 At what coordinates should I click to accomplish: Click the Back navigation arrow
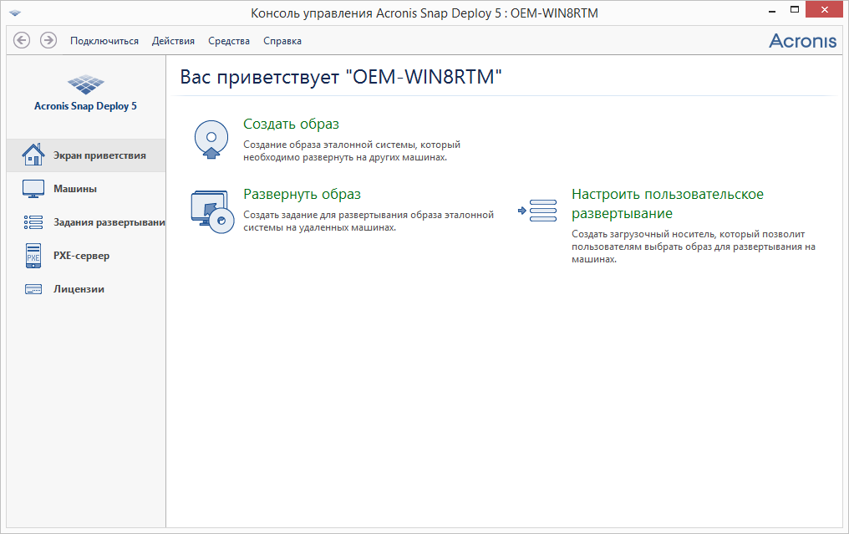[22, 40]
